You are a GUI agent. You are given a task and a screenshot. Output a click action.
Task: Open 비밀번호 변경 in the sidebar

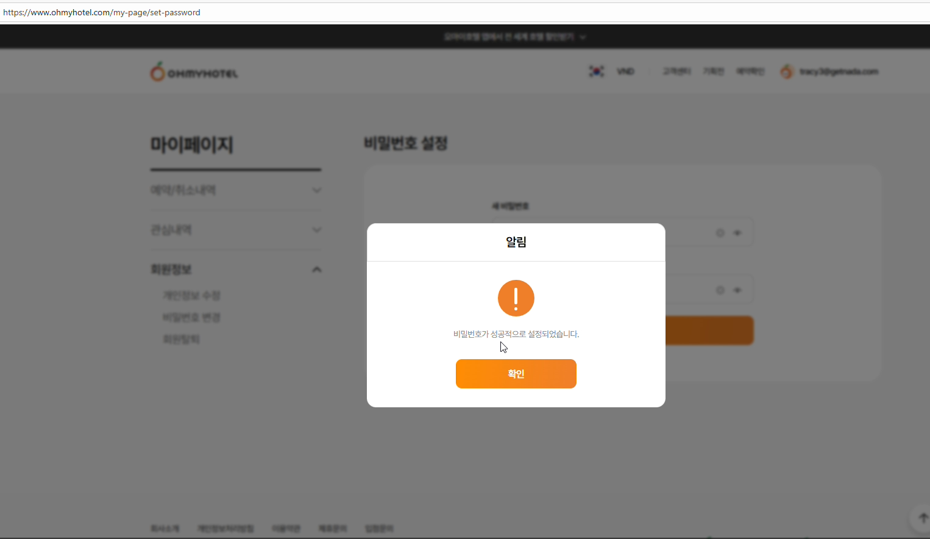point(191,318)
